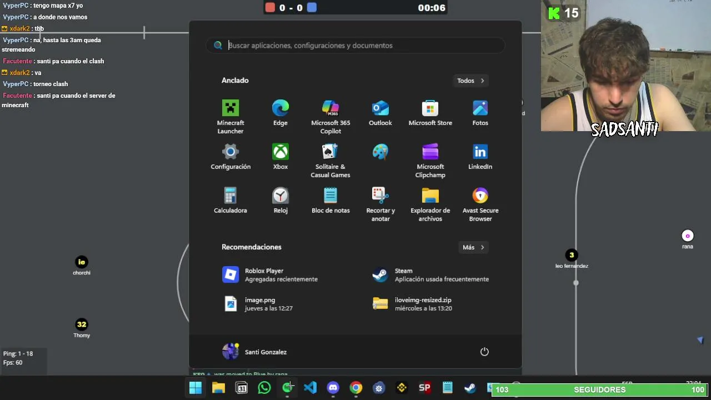This screenshot has width=711, height=400.
Task: Open the Fotos app
Action: pos(480,113)
